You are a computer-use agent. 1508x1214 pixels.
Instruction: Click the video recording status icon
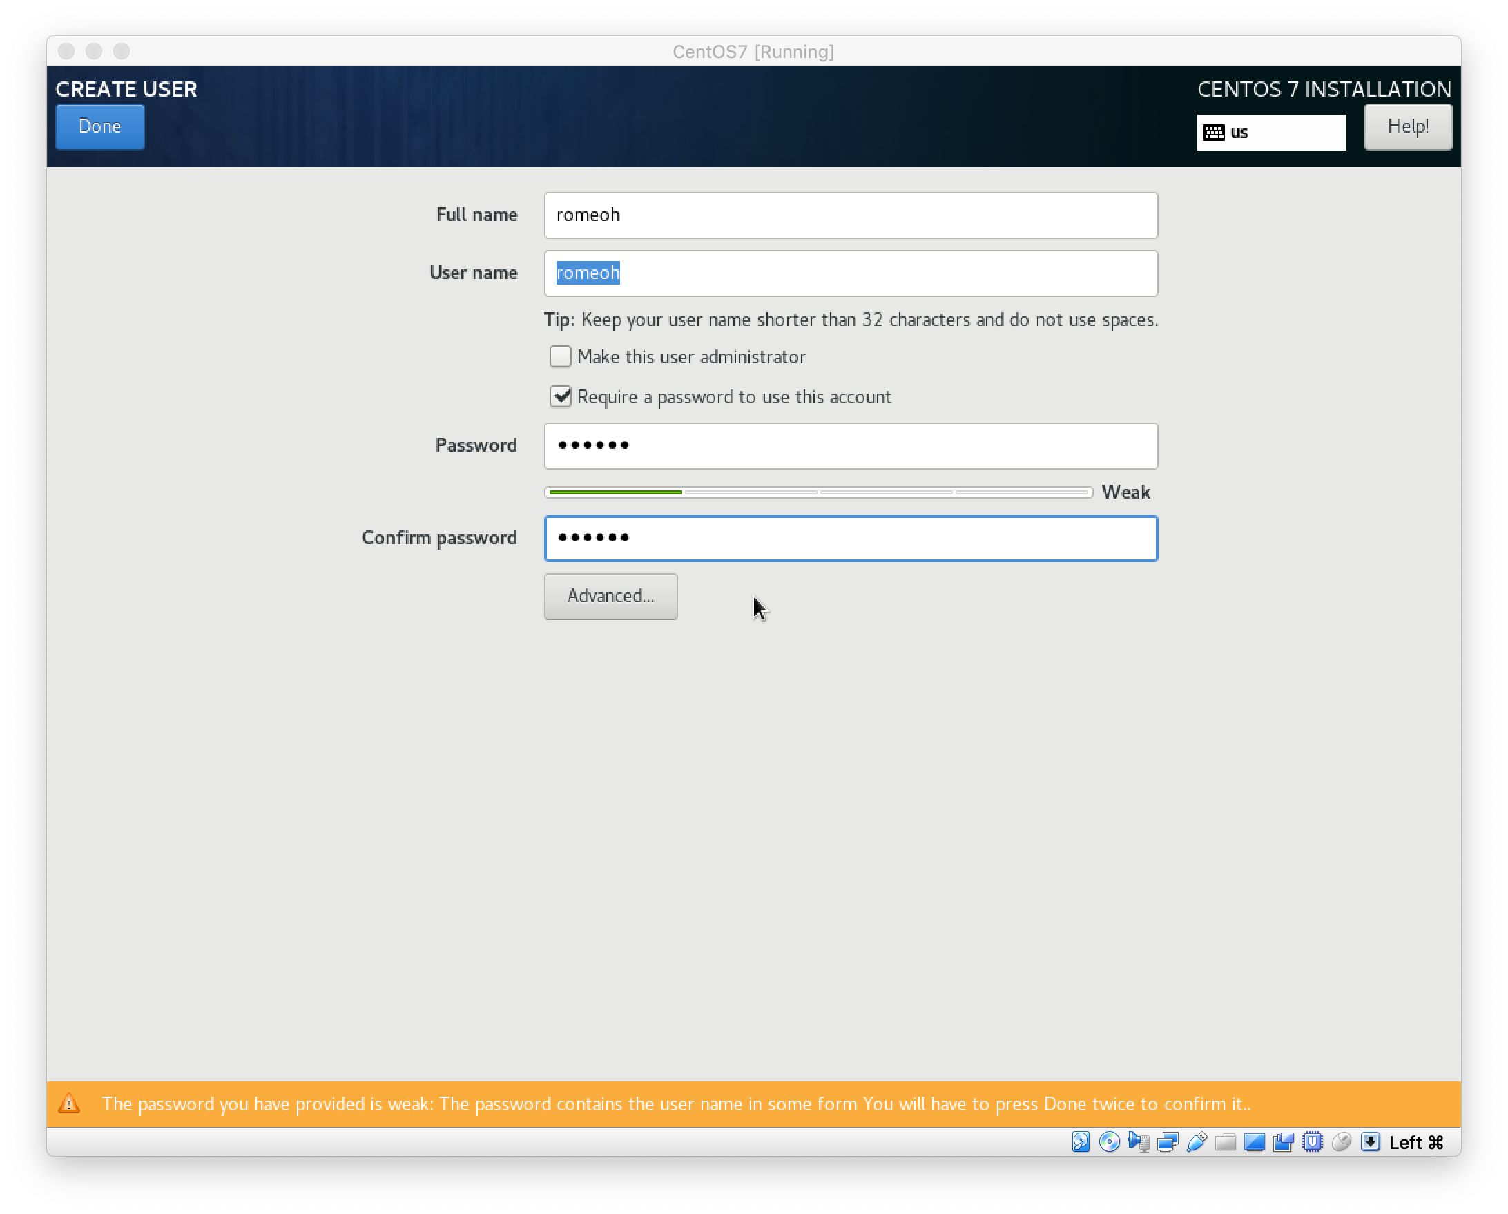[1284, 1142]
